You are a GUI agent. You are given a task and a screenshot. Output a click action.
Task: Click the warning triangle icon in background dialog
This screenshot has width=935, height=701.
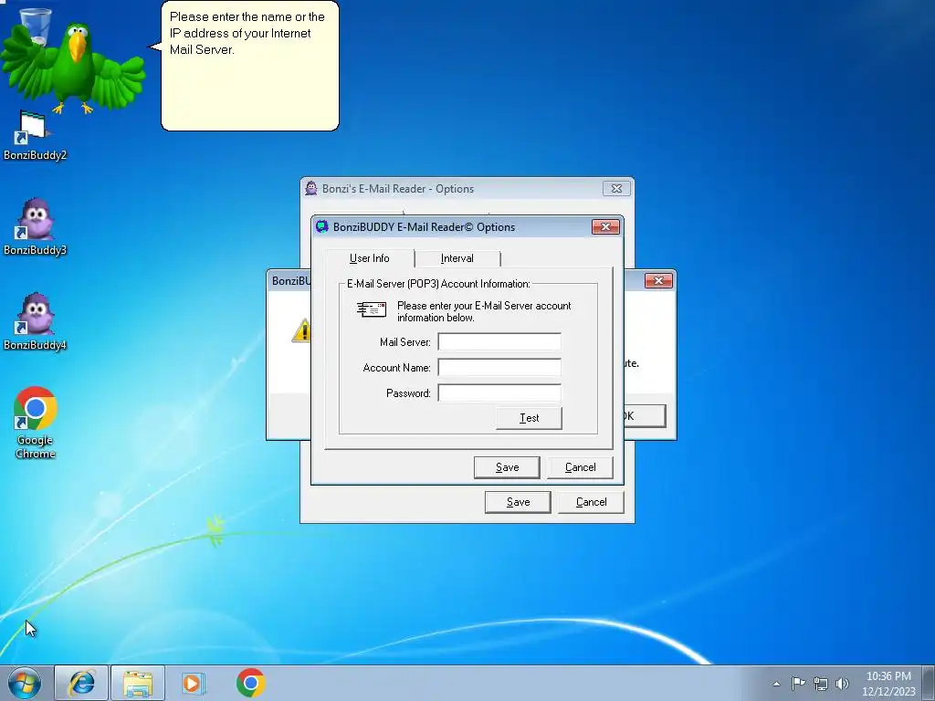[301, 330]
